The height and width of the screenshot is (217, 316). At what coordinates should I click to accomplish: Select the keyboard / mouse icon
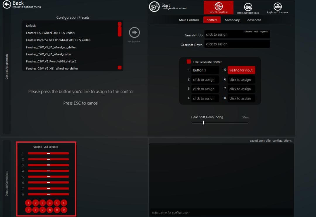tap(277, 7)
